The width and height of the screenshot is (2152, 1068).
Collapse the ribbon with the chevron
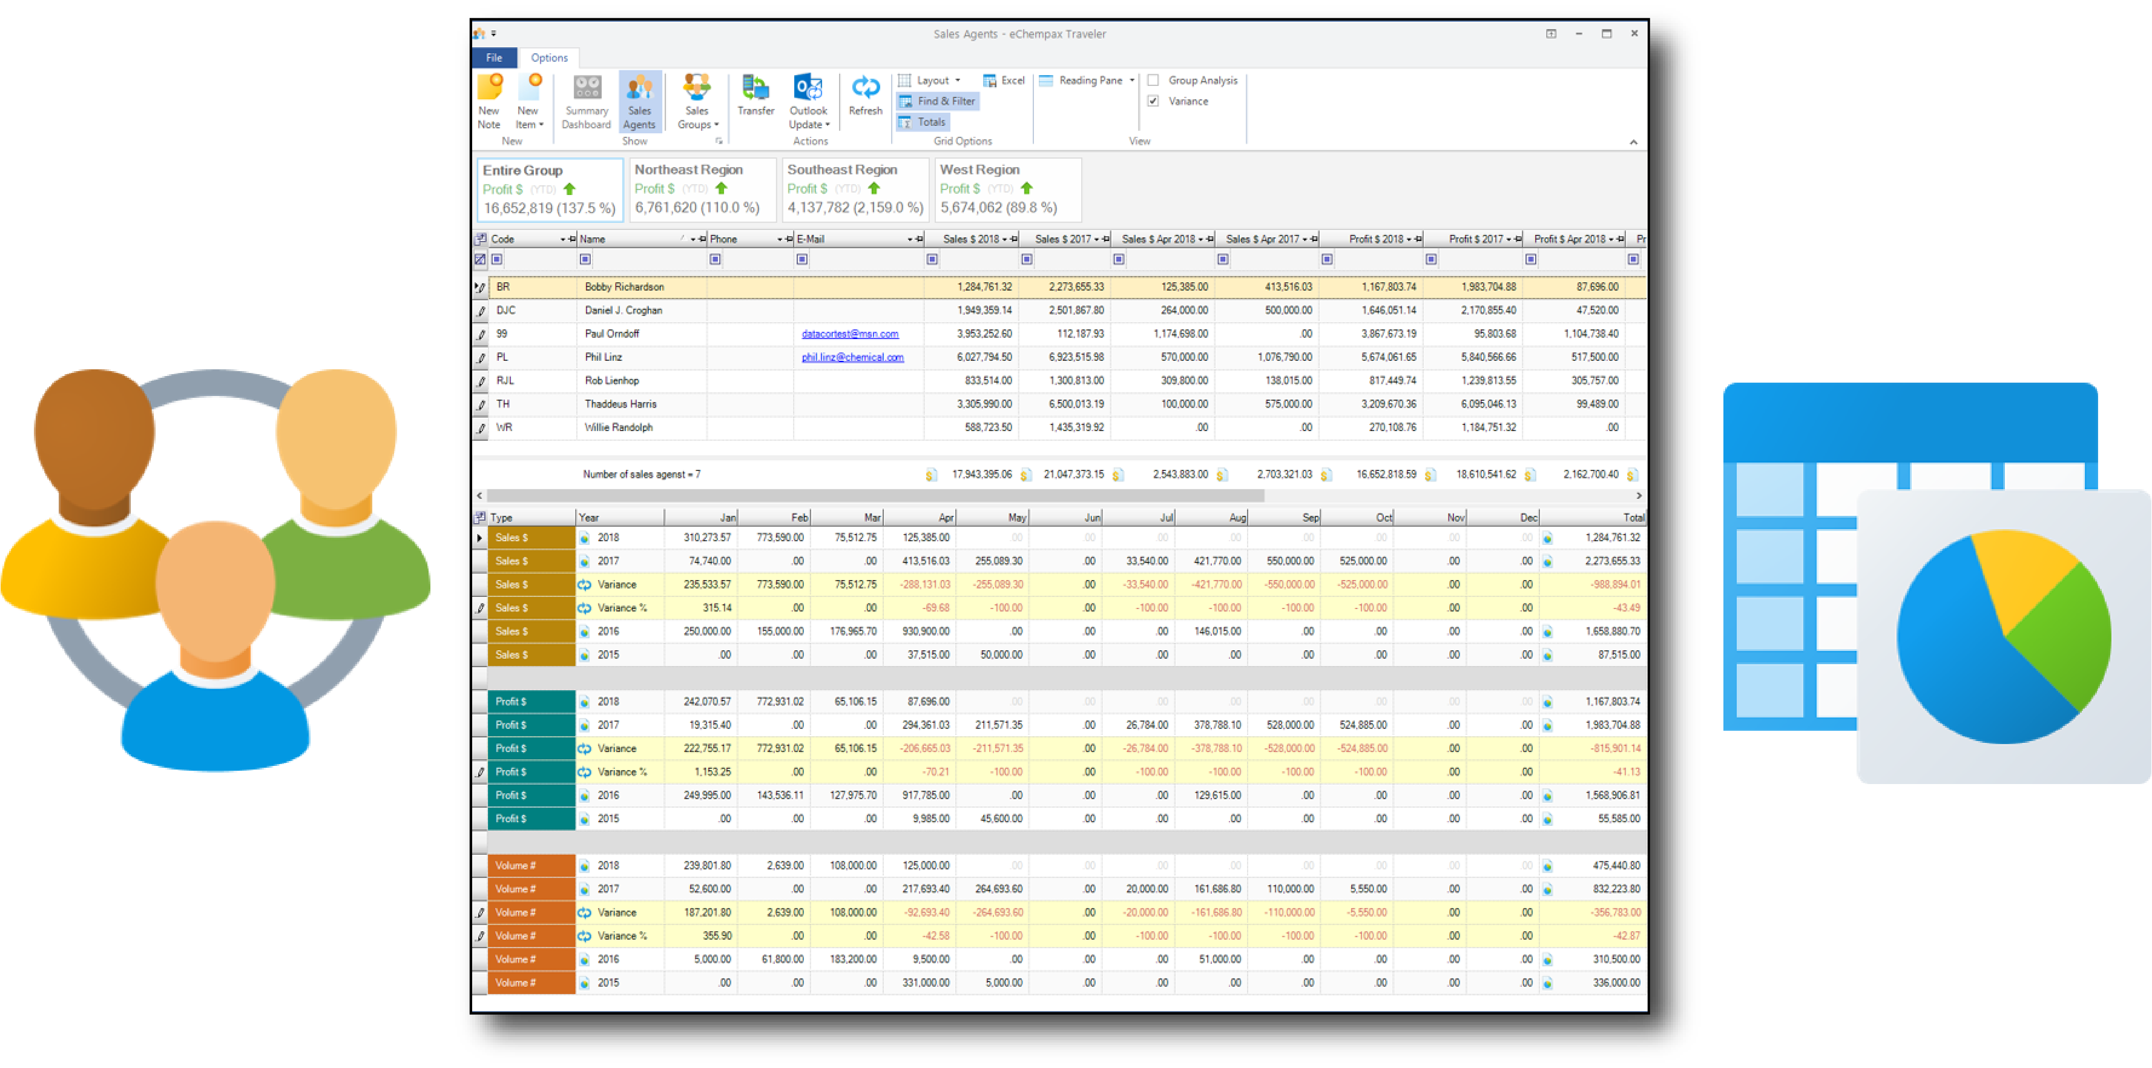pos(1633,142)
